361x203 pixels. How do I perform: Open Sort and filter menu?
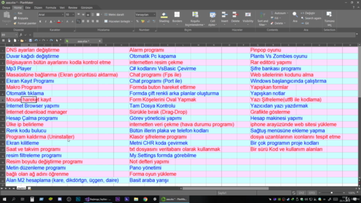pyautogui.click(x=262, y=19)
